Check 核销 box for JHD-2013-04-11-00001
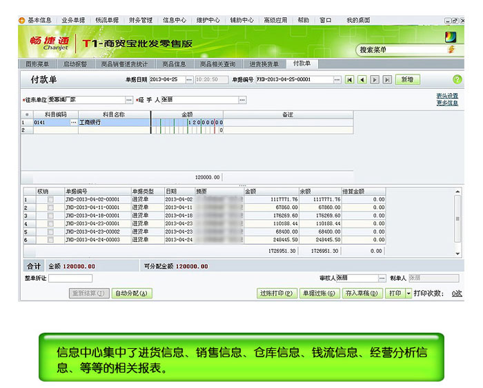This screenshot has height=388, width=483. coord(50,207)
